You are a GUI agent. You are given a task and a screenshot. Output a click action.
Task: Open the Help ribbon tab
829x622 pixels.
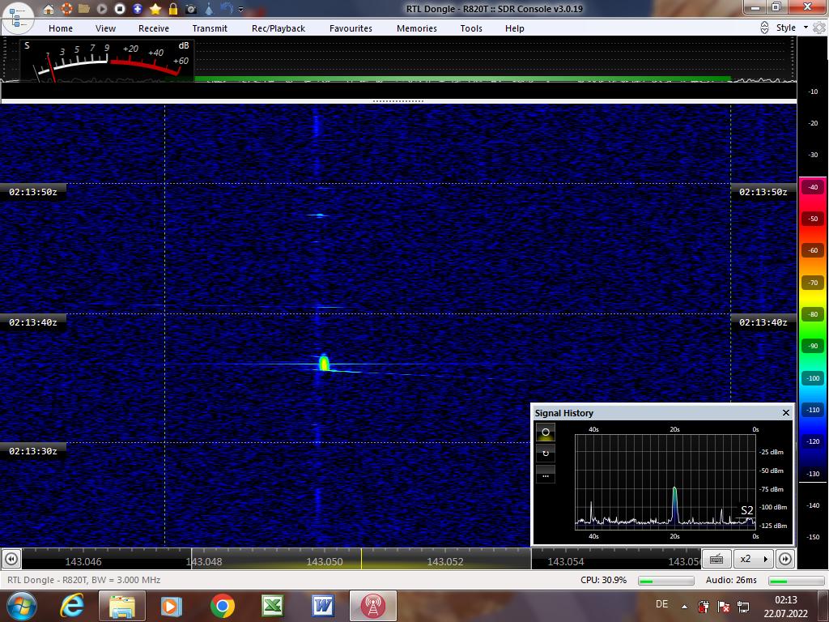click(514, 28)
